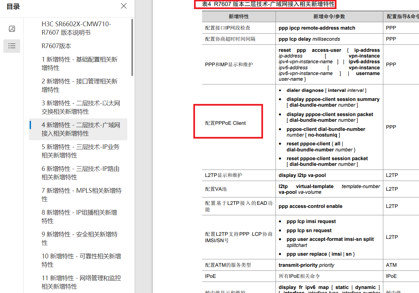The height and width of the screenshot is (293, 419).
Task: Click display l2tp va-pool command
Action: [302, 175]
